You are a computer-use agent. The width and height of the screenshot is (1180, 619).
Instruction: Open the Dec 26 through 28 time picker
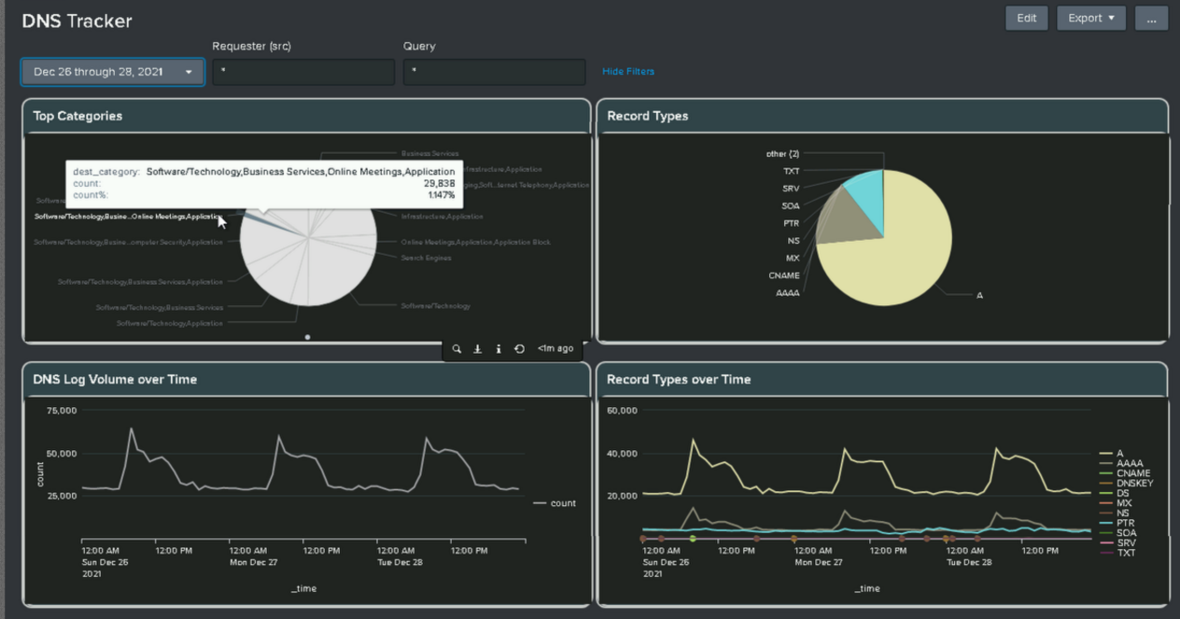coord(113,72)
